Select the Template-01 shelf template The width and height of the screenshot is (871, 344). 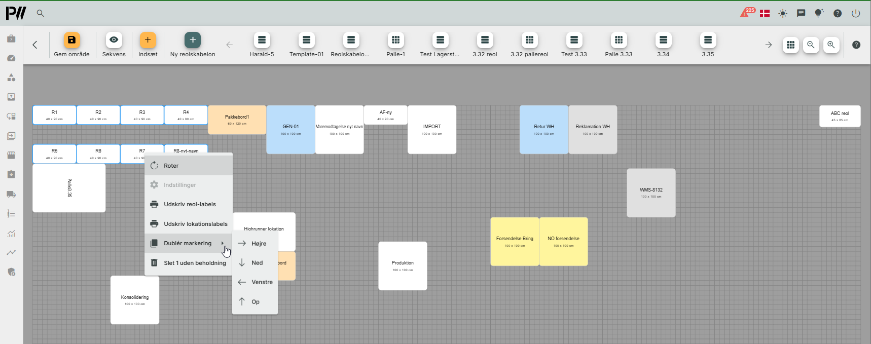pyautogui.click(x=306, y=45)
